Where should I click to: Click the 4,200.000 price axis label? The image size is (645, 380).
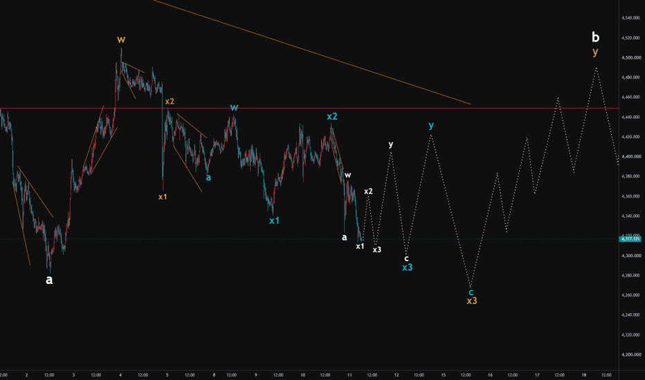pos(630,354)
